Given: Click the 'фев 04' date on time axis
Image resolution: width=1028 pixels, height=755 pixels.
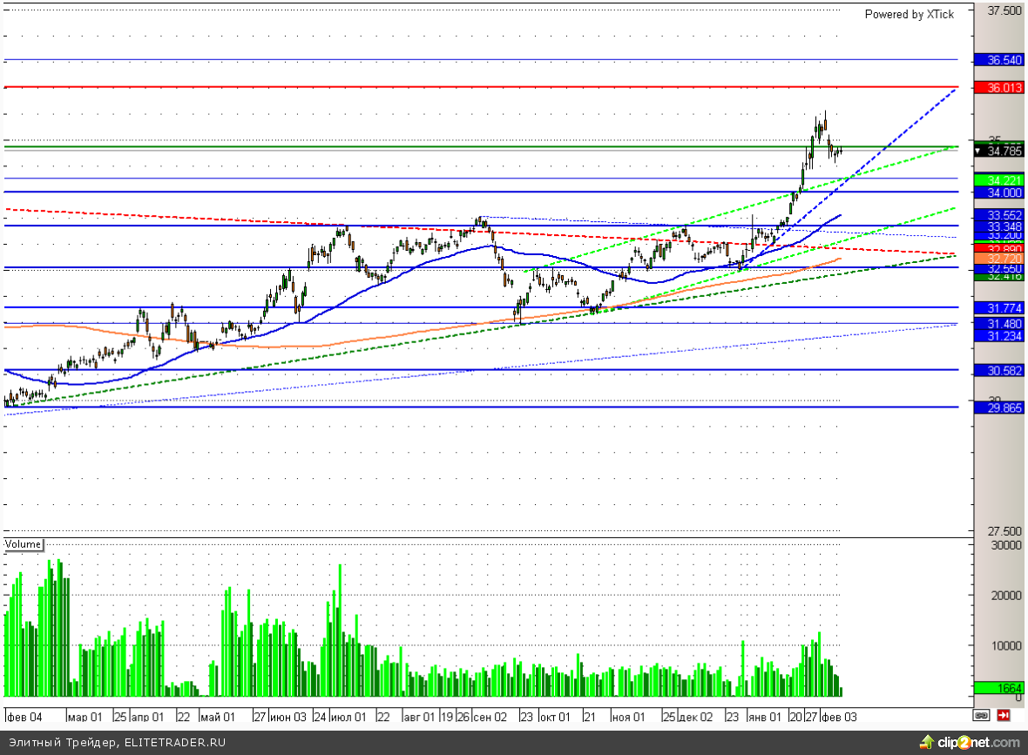Looking at the screenshot, I should pos(24,717).
